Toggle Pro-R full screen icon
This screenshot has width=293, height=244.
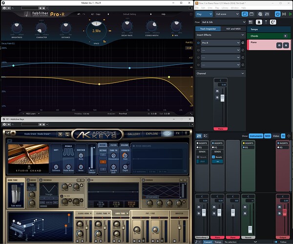191,14
